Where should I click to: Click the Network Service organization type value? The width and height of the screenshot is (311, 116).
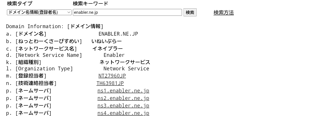pyautogui.click(x=126, y=69)
